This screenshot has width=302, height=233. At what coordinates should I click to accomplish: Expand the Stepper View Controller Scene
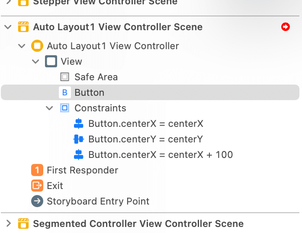point(9,2)
